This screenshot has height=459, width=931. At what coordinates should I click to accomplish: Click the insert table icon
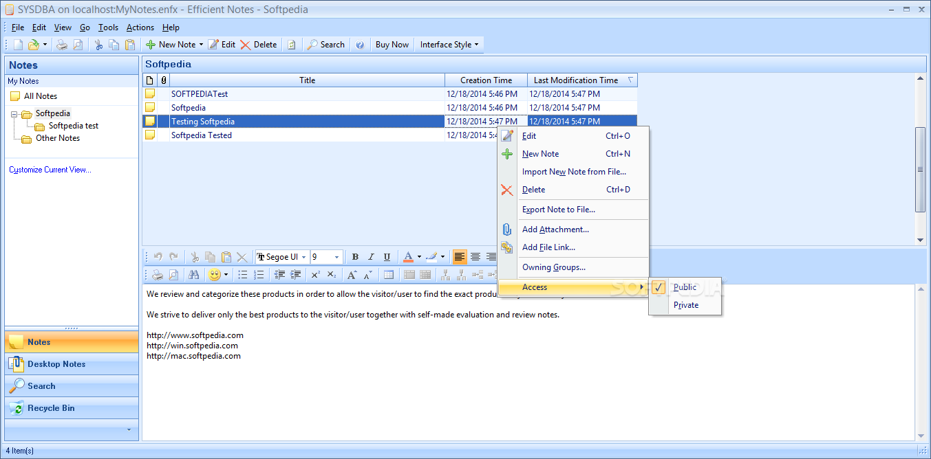tap(389, 275)
